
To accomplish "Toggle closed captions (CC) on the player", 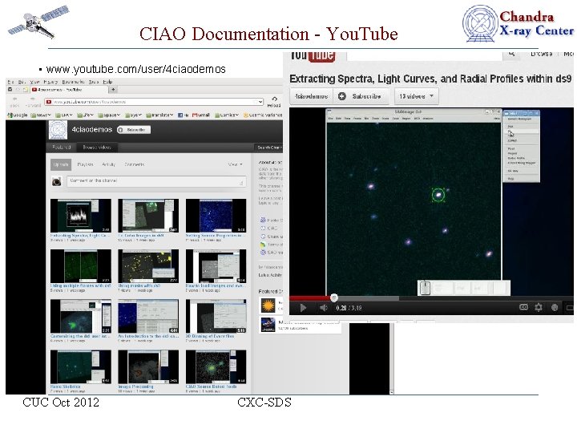I will (x=523, y=307).
